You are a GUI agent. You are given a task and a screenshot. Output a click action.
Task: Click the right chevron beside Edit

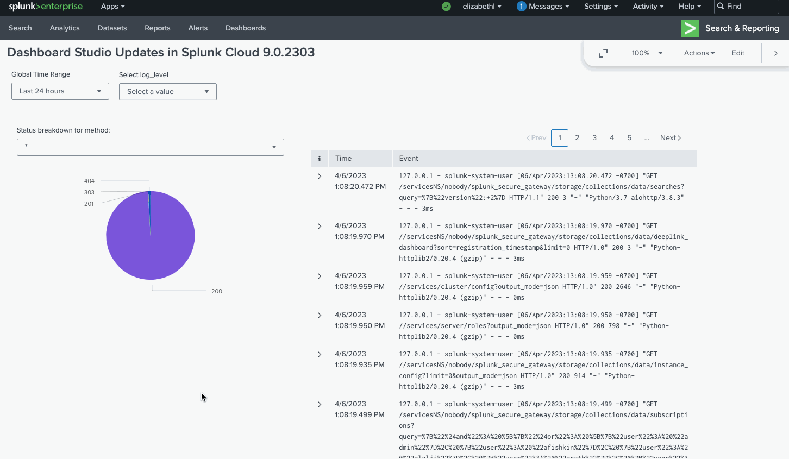pyautogui.click(x=775, y=53)
